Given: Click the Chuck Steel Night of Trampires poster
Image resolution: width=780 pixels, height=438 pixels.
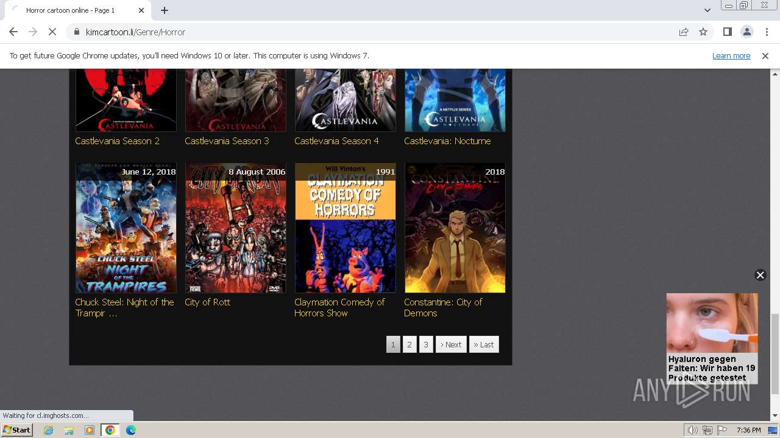Looking at the screenshot, I should point(126,228).
